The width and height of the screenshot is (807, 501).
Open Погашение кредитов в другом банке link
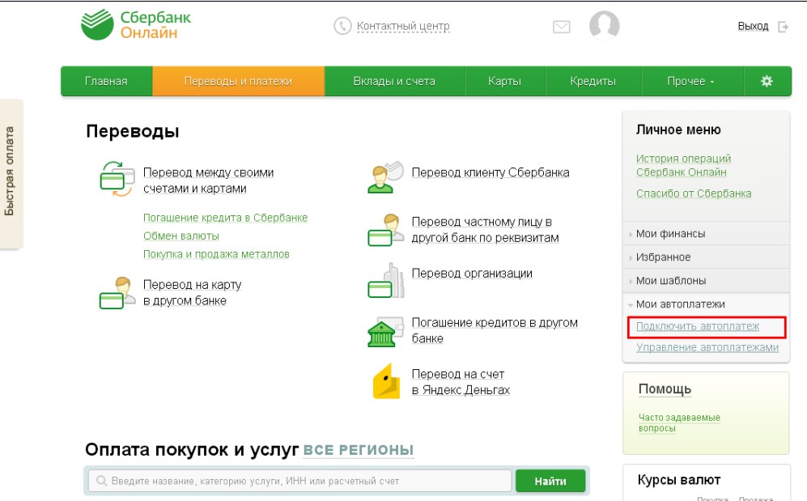495,331
